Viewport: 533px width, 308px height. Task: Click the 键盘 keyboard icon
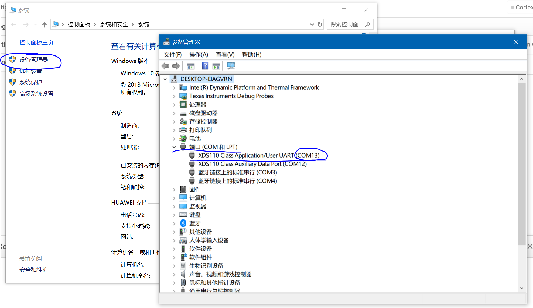point(183,215)
